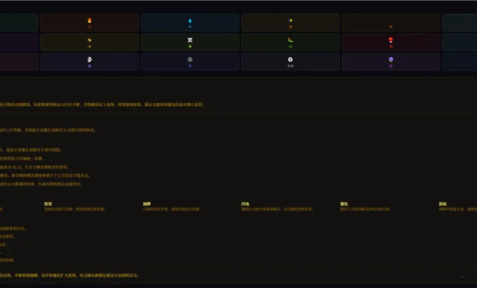The image size is (477, 288).
Task: Click the 强化 keyword heading
Action: 344,204
